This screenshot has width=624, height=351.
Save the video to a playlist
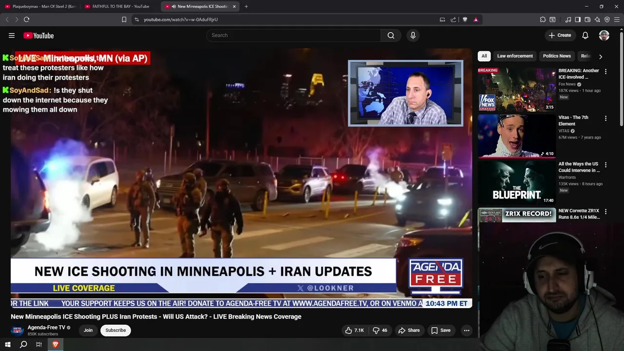pos(440,331)
